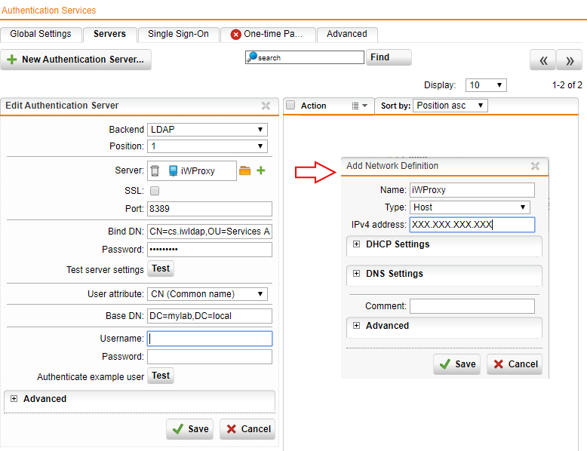Close the Edit Authentication Server panel

pos(266,106)
